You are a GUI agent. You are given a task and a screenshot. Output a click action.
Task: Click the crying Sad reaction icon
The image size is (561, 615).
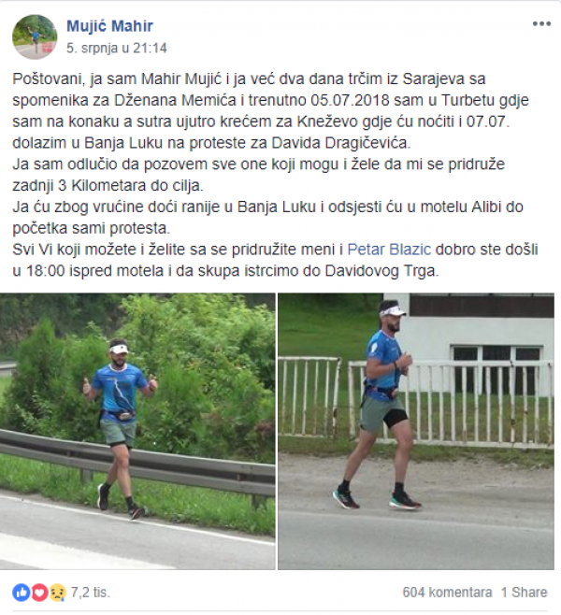57,593
